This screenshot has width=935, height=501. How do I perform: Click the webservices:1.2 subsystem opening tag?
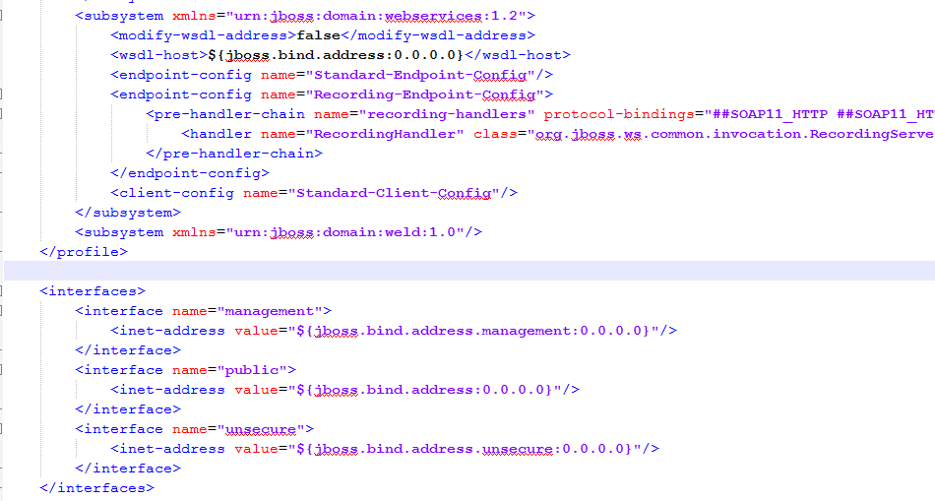coord(305,16)
